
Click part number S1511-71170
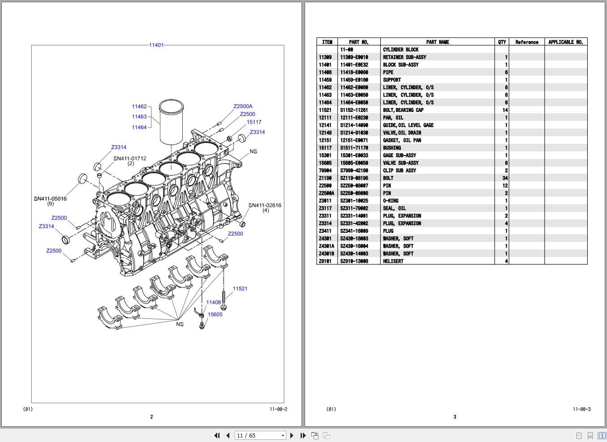tap(354, 148)
